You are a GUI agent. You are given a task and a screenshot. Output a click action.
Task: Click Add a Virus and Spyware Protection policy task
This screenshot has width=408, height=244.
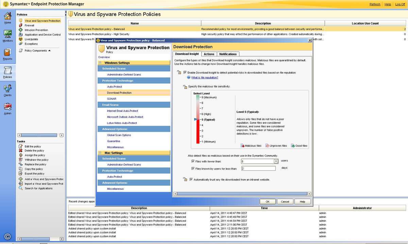pos(44,179)
